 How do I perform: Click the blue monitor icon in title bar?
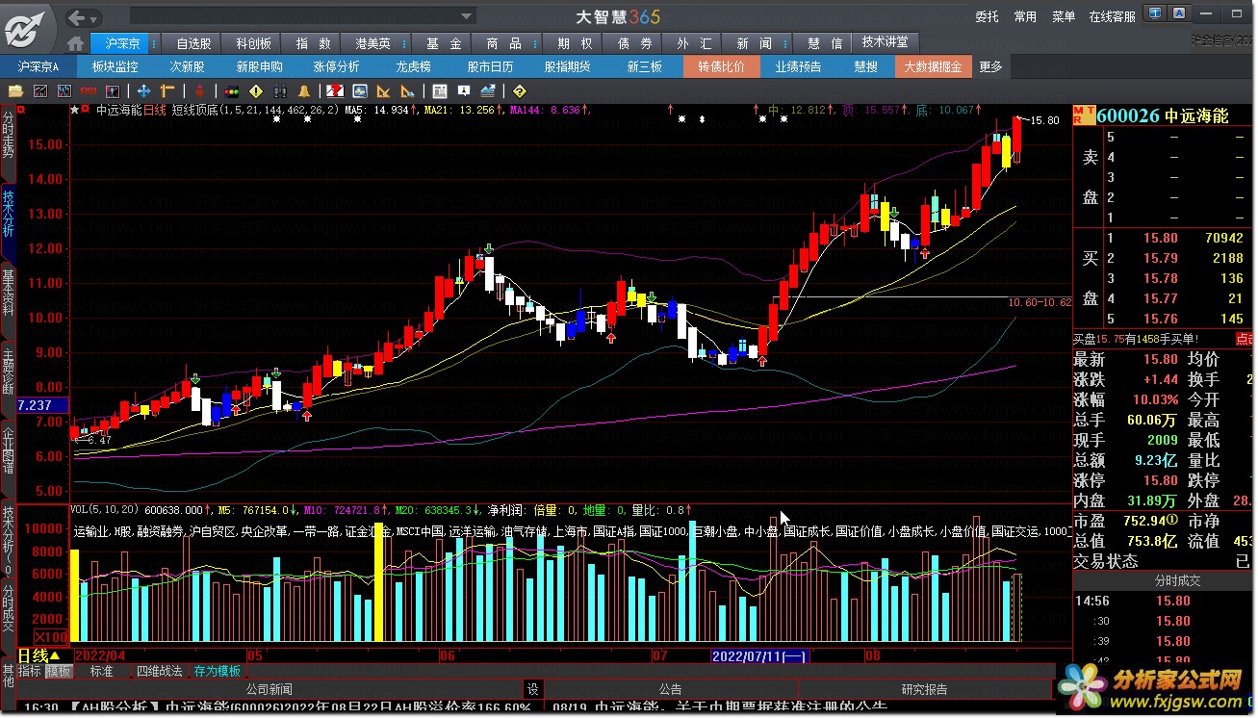pos(1154,13)
